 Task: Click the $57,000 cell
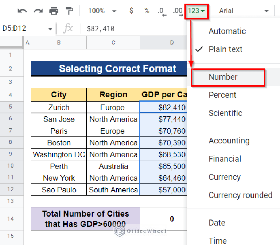coord(163,190)
